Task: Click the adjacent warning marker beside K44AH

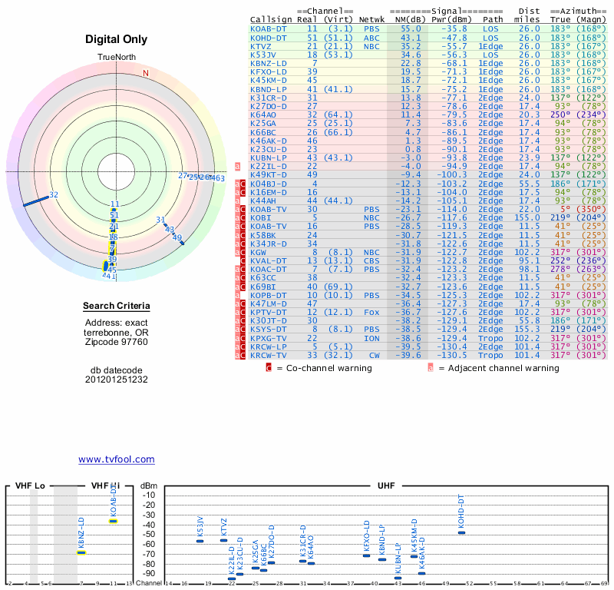Action: click(237, 201)
